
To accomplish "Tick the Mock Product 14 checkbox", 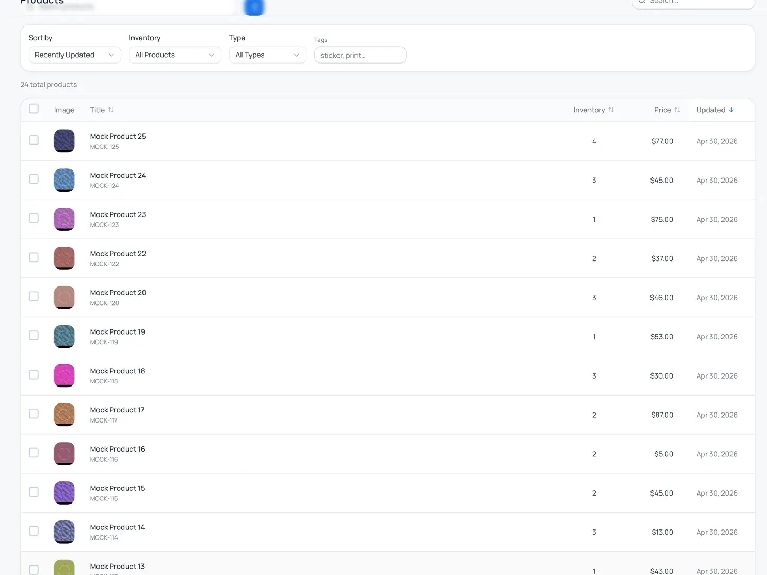I will tap(34, 531).
